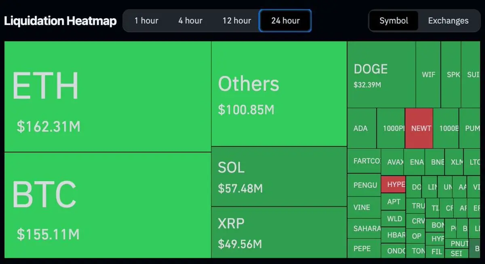This screenshot has height=264, width=485.
Task: Click the VINE tile
Action: (364, 207)
